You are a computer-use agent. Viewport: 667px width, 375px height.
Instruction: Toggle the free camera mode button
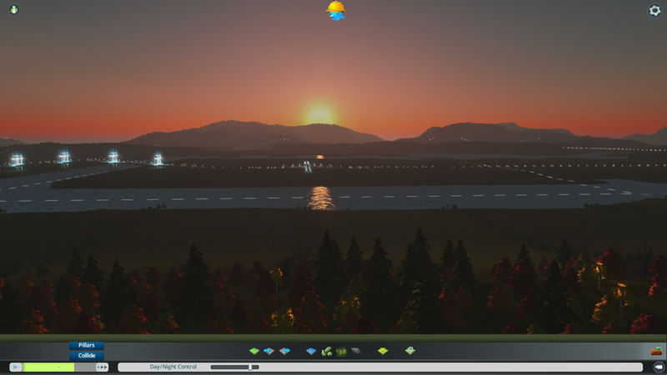point(657,367)
